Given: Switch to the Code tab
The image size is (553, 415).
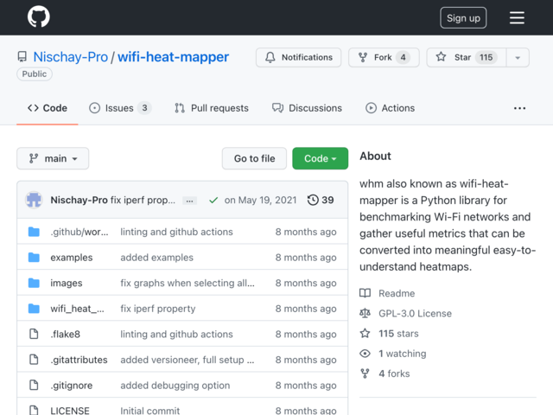Looking at the screenshot, I should coord(48,108).
